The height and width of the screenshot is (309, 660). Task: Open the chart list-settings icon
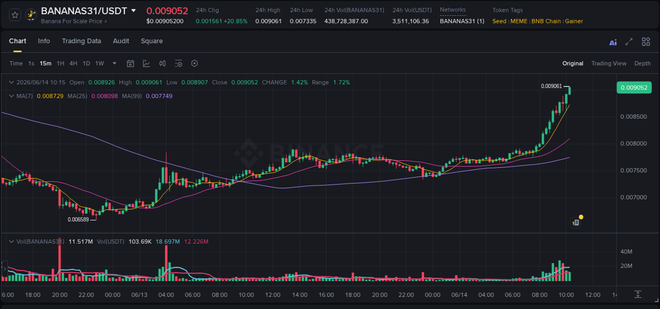(x=178, y=63)
